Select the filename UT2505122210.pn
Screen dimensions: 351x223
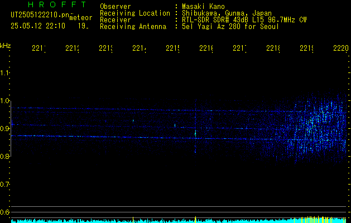tap(40, 15)
